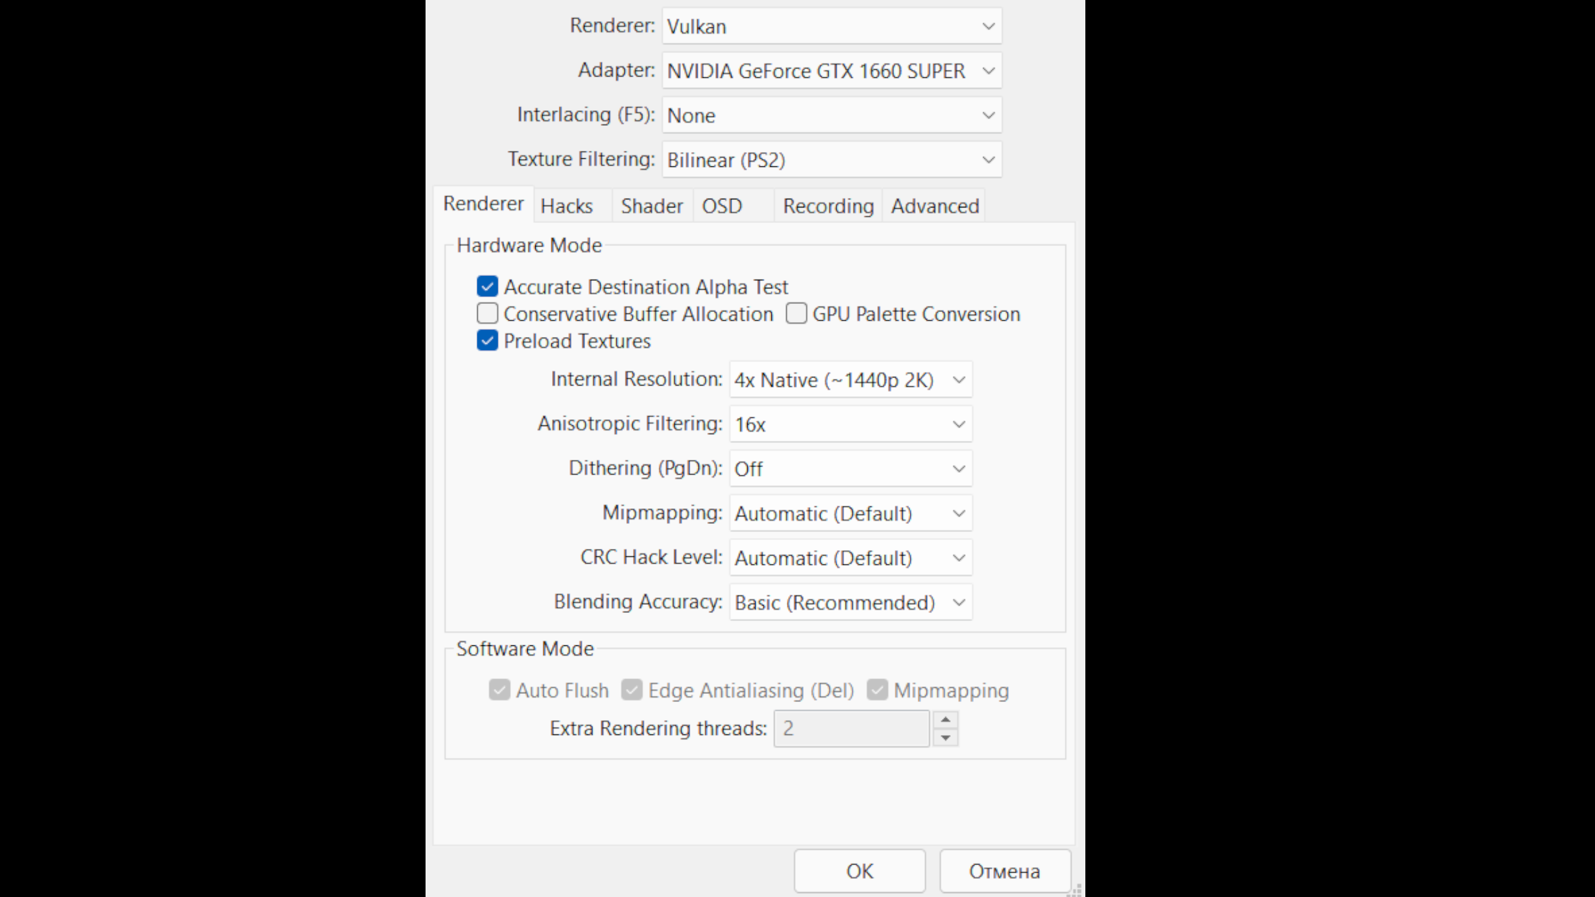Screen dimensions: 1595x897
Task: Increase Extra Rendering threads with up arrow
Action: [x=946, y=719]
